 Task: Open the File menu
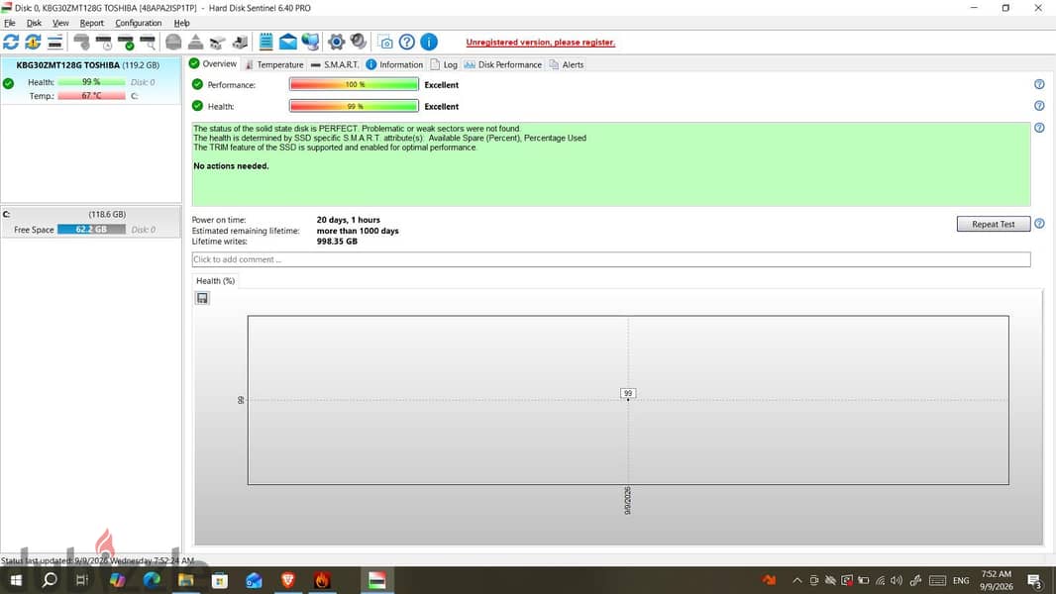(10, 23)
